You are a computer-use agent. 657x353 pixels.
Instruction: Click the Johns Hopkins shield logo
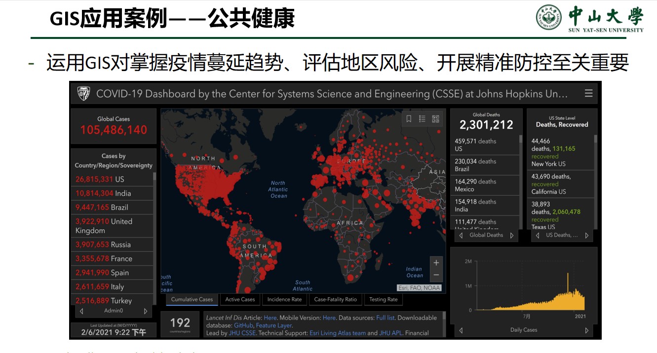(83, 94)
